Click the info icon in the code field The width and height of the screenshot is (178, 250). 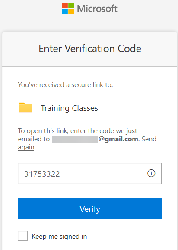point(151,173)
